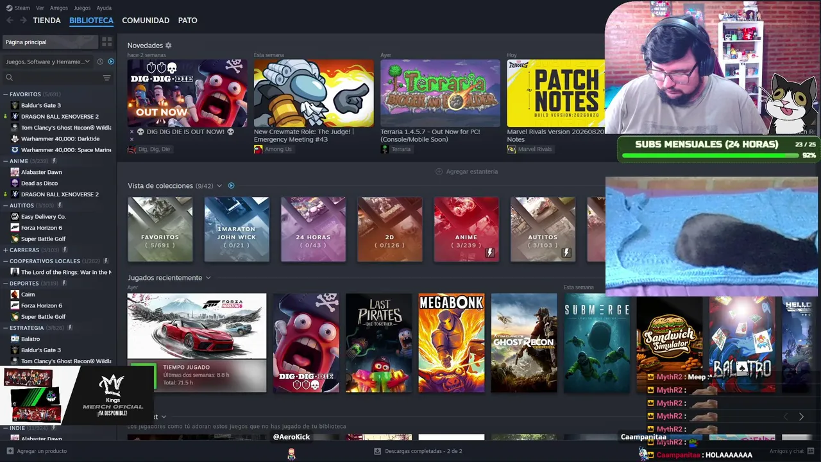The width and height of the screenshot is (821, 462).
Task: Collapse the ESTRATEGIA category
Action: [5, 328]
